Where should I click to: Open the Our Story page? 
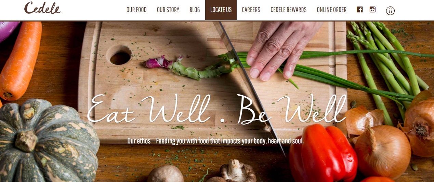(168, 10)
